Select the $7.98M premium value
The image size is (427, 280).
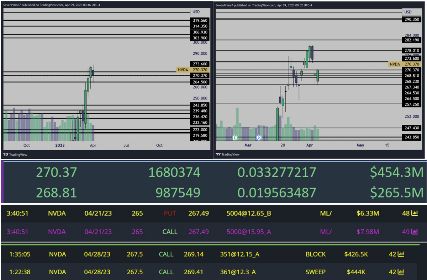(x=368, y=232)
